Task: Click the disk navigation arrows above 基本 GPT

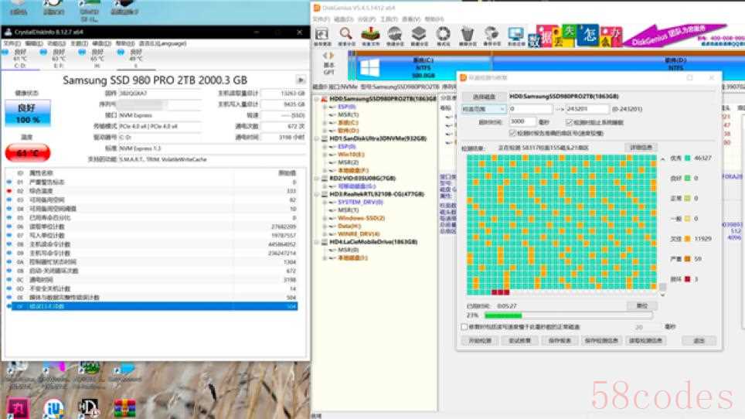Action: [x=328, y=56]
